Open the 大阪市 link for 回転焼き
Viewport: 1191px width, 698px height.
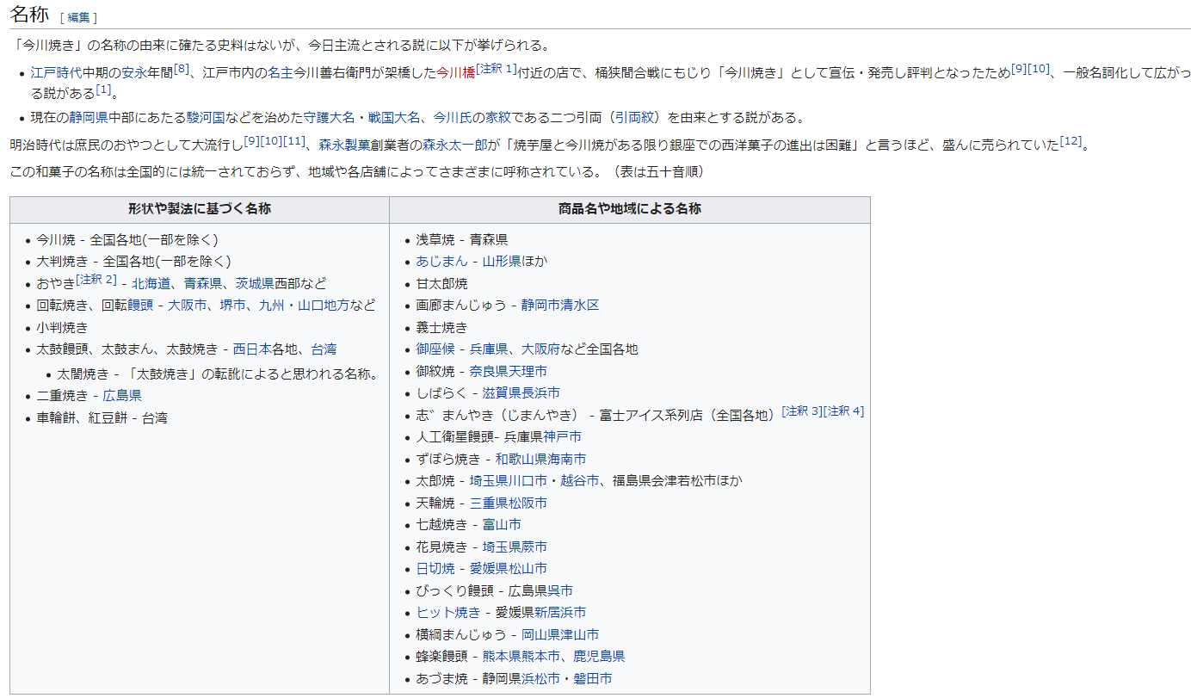[x=187, y=306]
